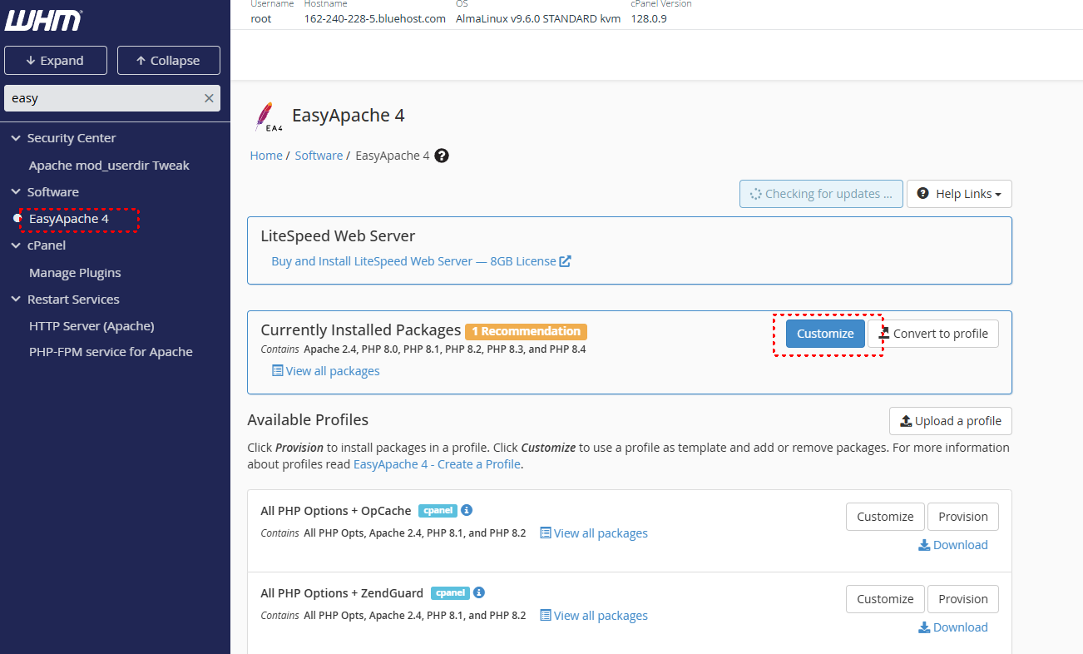Image resolution: width=1083 pixels, height=654 pixels.
Task: Provision the All PHP Options + ZendGuard profile
Action: tap(963, 599)
